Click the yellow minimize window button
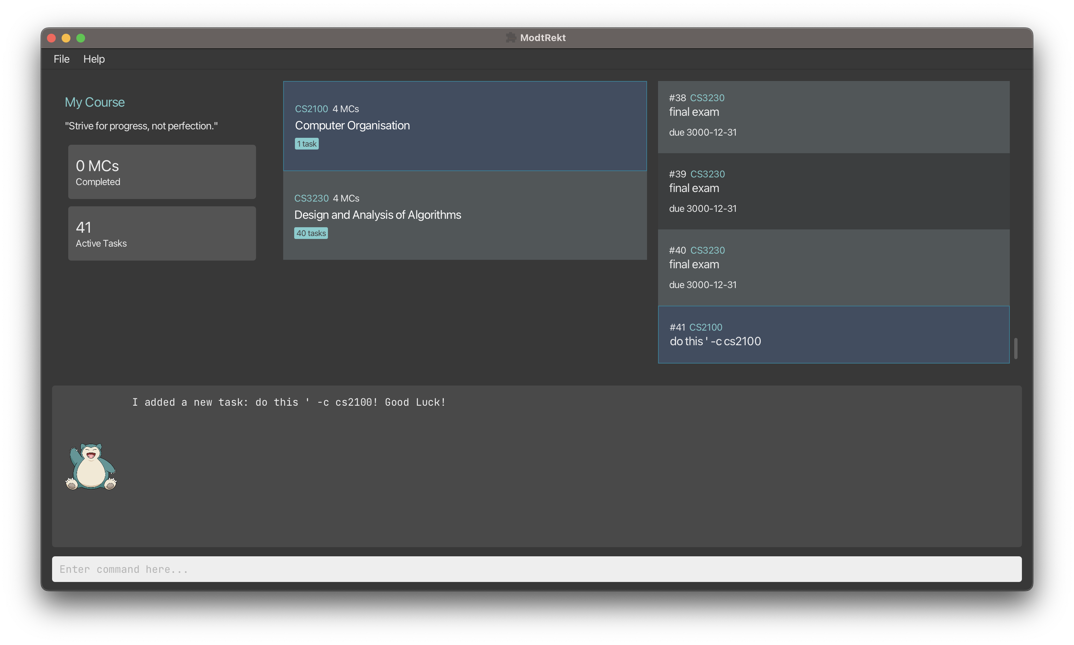This screenshot has height=645, width=1074. tap(66, 38)
